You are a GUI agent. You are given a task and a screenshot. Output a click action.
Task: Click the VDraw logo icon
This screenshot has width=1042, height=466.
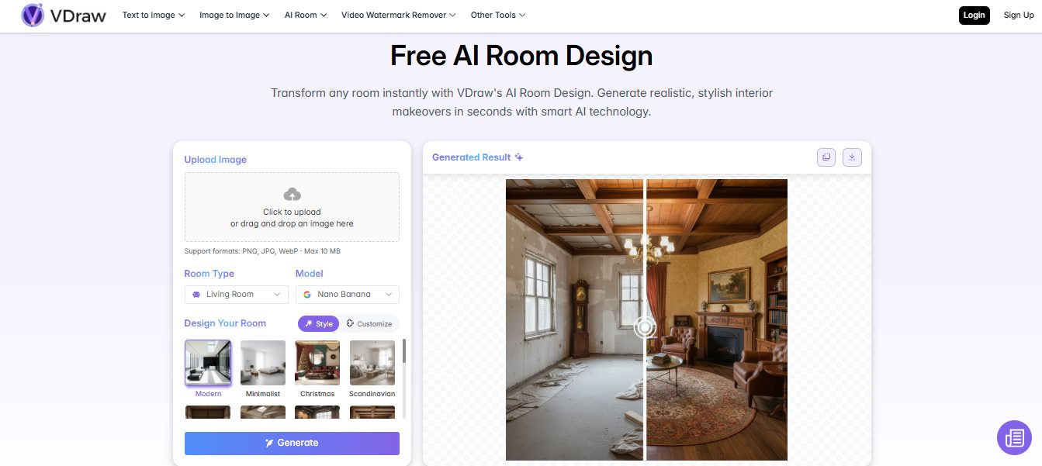[x=33, y=15]
